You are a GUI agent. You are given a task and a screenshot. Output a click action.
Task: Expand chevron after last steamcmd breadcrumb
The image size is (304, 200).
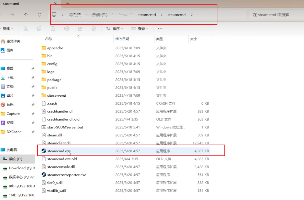pyautogui.click(x=192, y=15)
